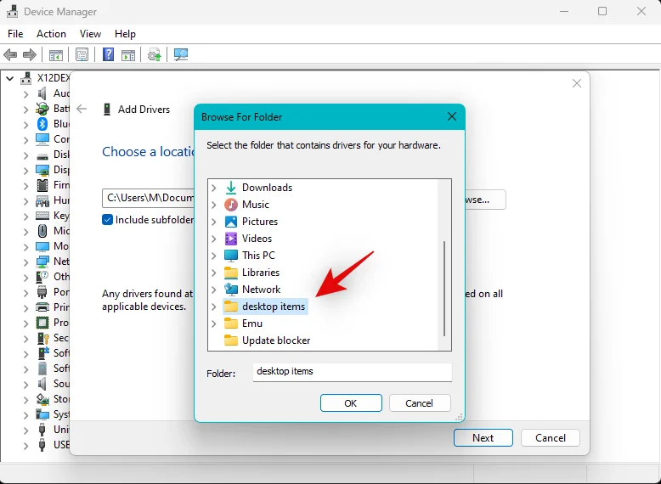Open the View menu
Screen dimensions: 661x484
[91, 34]
